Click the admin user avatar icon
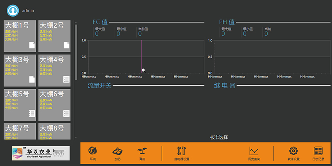332x166 pixels. tap(13, 10)
